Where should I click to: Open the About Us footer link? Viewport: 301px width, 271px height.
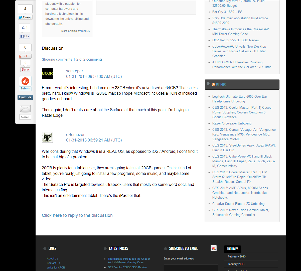(x=52, y=258)
